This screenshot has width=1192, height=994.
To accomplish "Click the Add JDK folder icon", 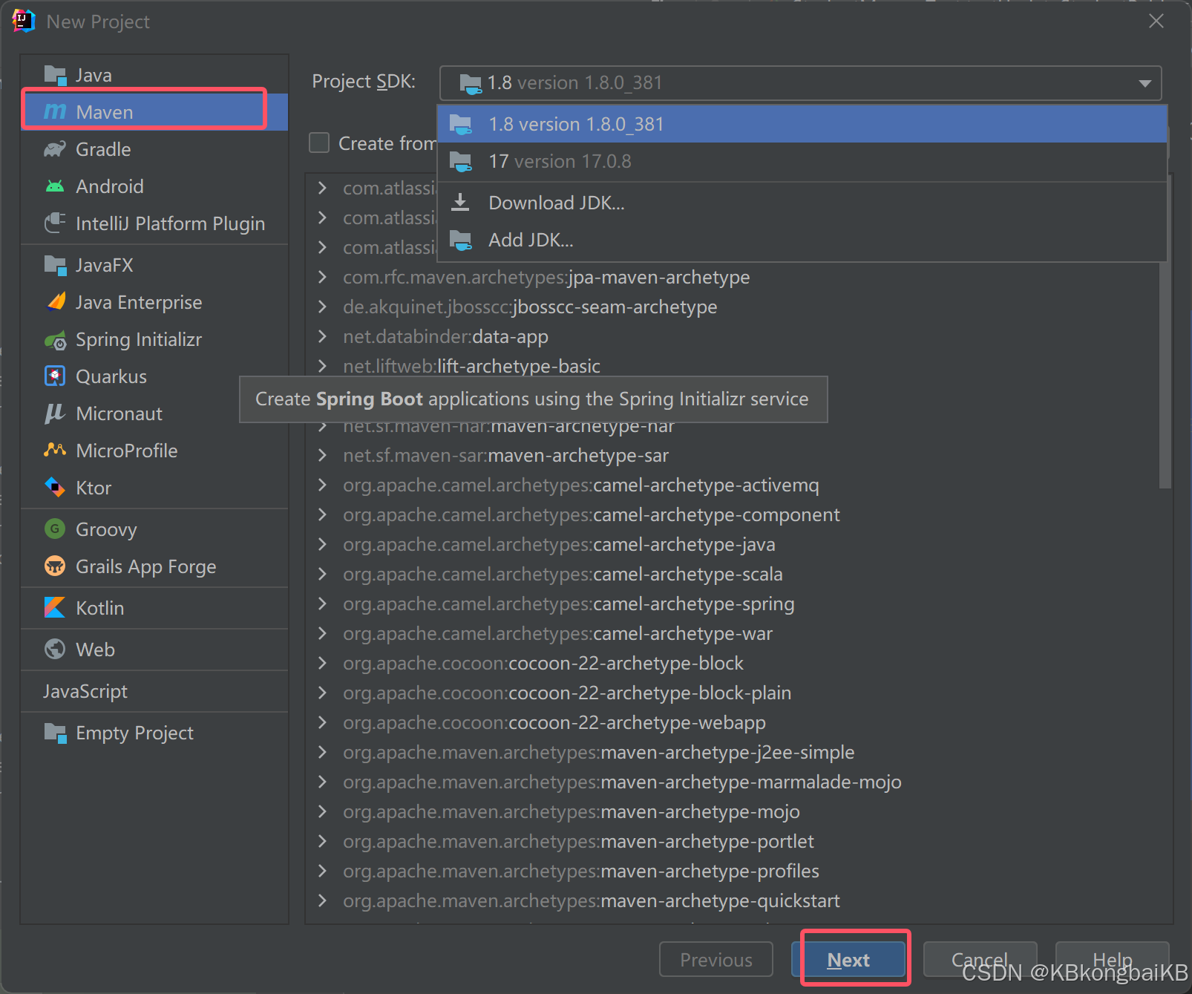I will [x=461, y=240].
